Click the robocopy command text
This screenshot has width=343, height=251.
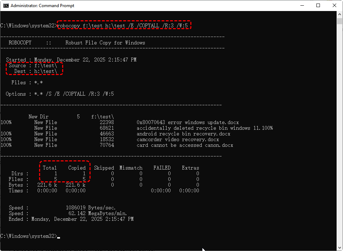pyautogui.click(x=124, y=26)
